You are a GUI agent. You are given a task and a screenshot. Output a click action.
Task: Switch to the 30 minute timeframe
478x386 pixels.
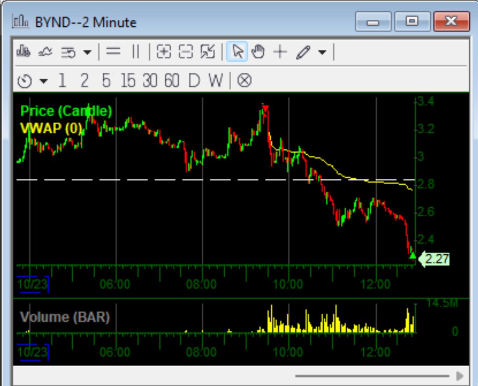(150, 81)
